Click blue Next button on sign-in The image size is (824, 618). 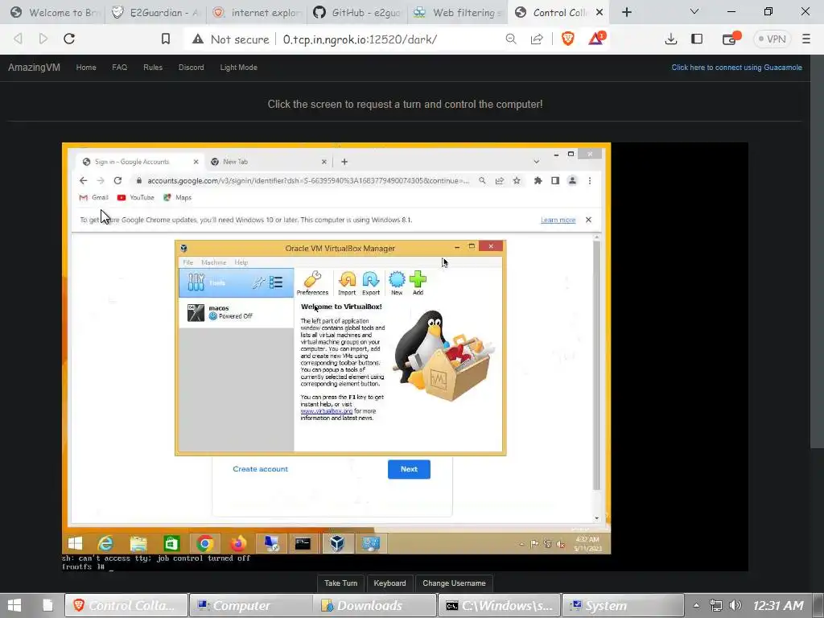click(409, 469)
